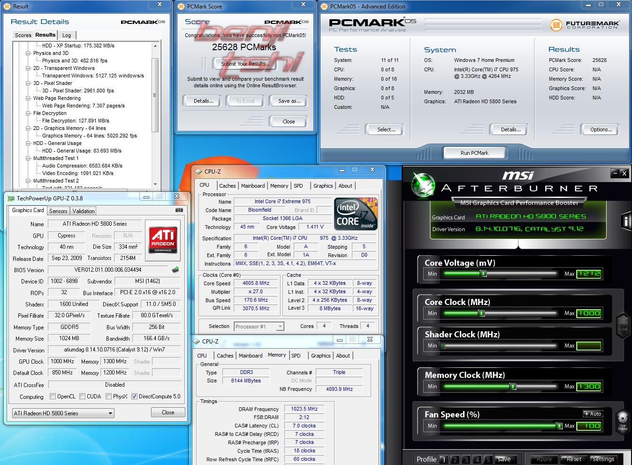Switch to the Log tab in Result Details
The width and height of the screenshot is (632, 465).
(67, 35)
